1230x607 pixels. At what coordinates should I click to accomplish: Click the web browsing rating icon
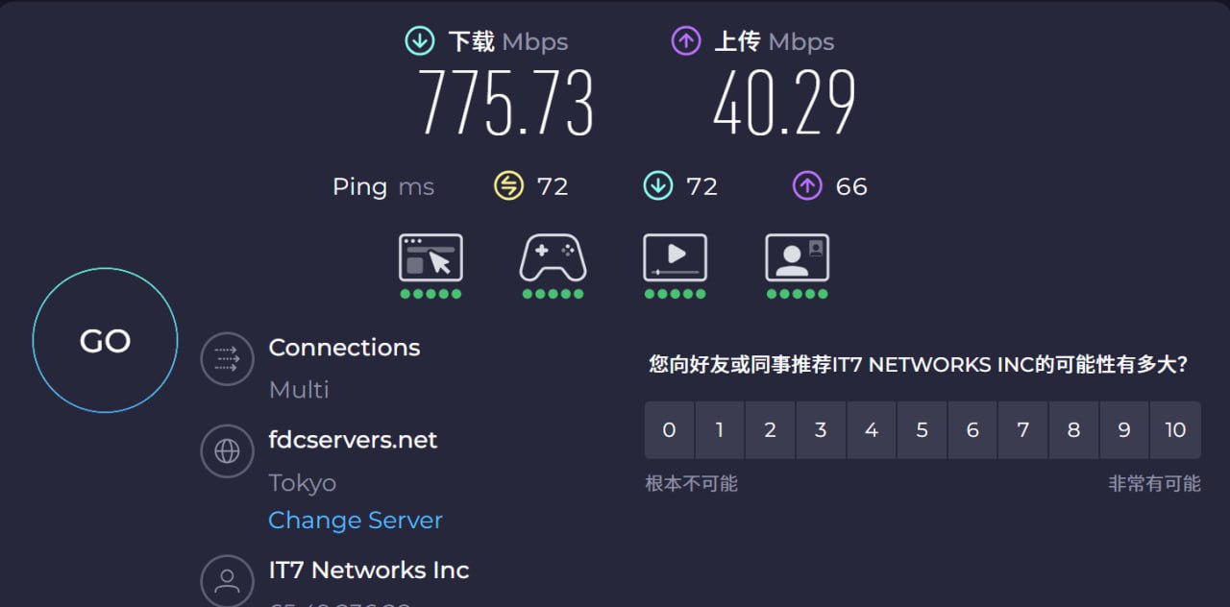coord(430,258)
